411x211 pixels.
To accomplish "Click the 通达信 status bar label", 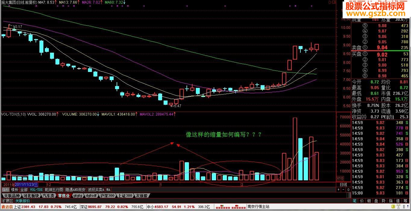I will pyautogui.click(x=7, y=207).
